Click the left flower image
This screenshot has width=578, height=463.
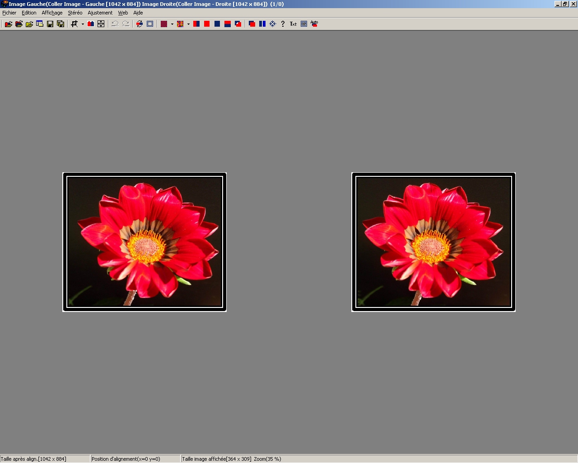(144, 242)
